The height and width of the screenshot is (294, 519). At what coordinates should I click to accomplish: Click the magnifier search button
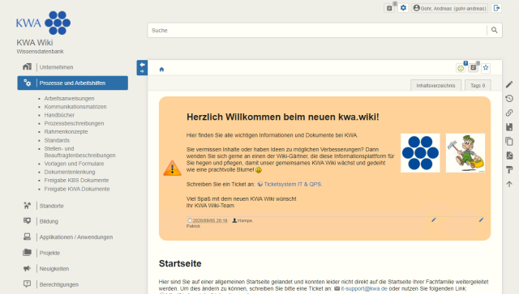pyautogui.click(x=494, y=30)
